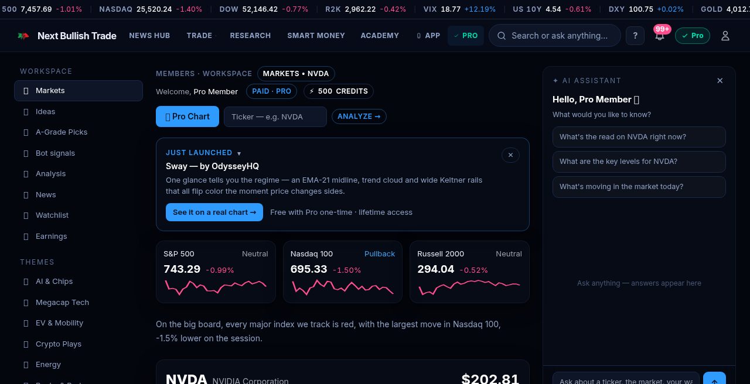Screen dimensions: 750x384
Task: Focus the Search or ask anything box
Action: (555, 36)
